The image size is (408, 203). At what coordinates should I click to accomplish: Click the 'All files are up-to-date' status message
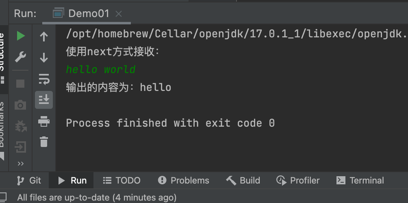pos(97,198)
